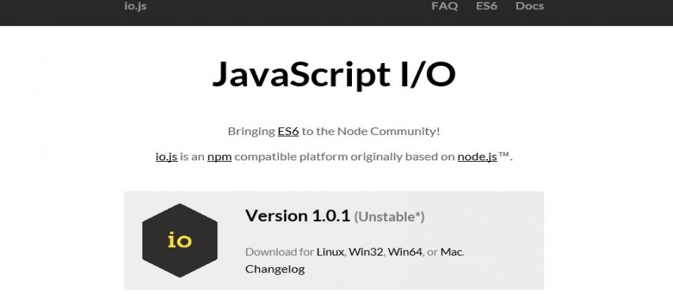Open the FAQ page from navbar
This screenshot has height=294, width=673.
pyautogui.click(x=444, y=6)
